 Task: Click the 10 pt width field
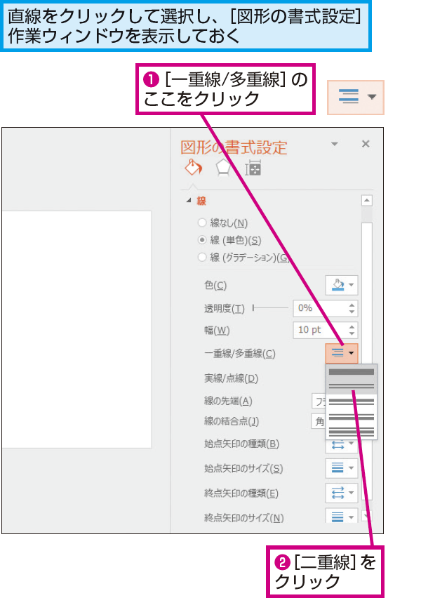319,330
